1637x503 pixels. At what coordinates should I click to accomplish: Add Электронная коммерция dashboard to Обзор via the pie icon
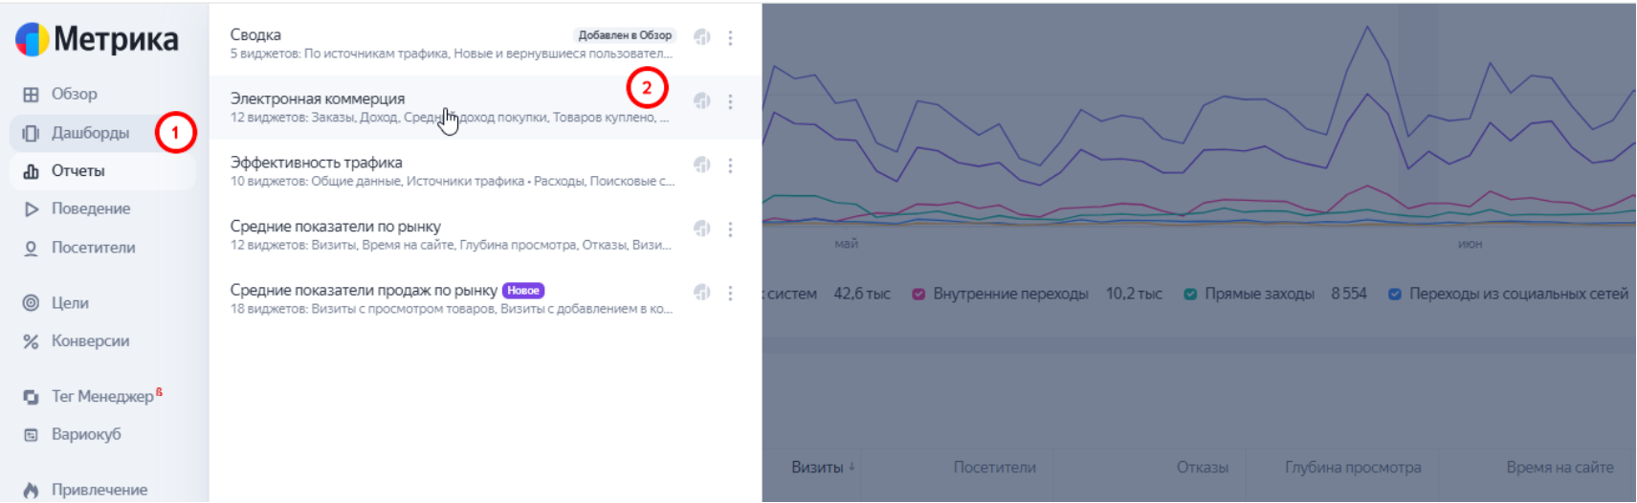(702, 101)
